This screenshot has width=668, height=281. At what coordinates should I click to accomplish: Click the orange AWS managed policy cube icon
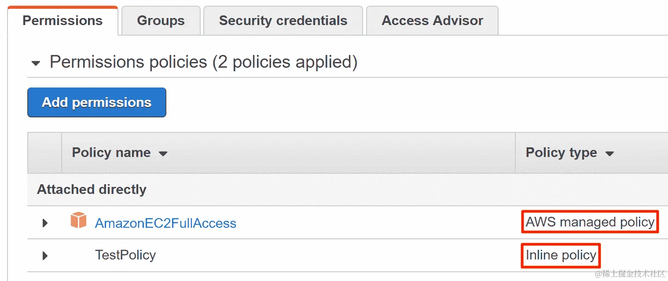pos(78,220)
